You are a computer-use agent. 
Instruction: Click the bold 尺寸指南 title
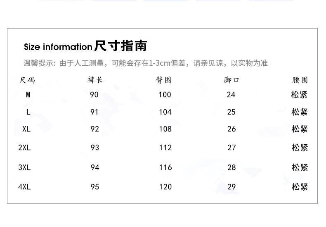point(120,46)
